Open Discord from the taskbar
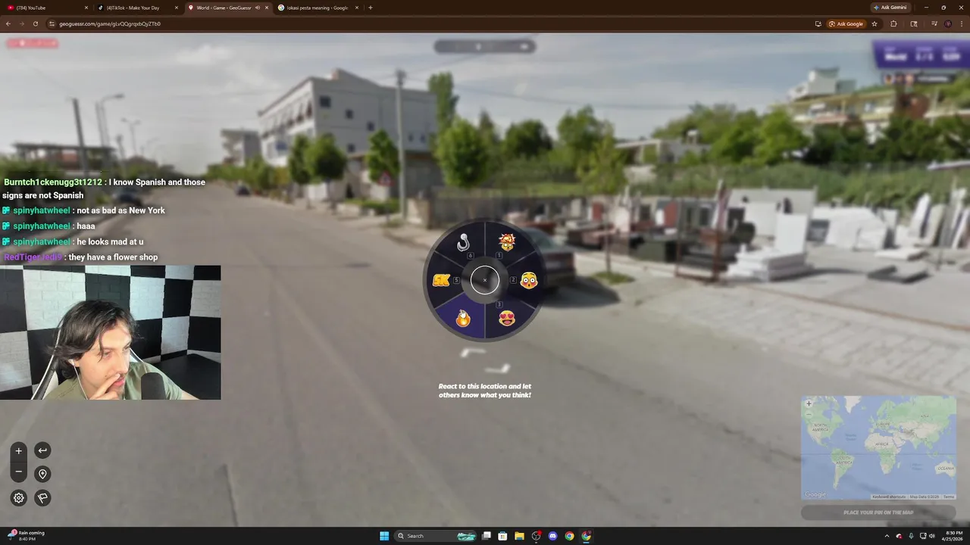The width and height of the screenshot is (970, 545). tap(552, 536)
